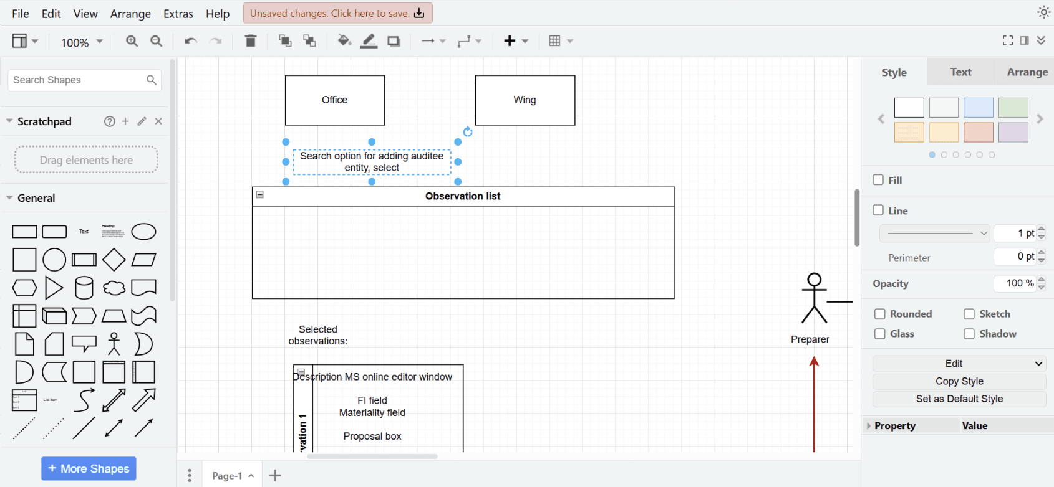
Task: Click the Zoom Out magnifier icon
Action: coord(157,41)
